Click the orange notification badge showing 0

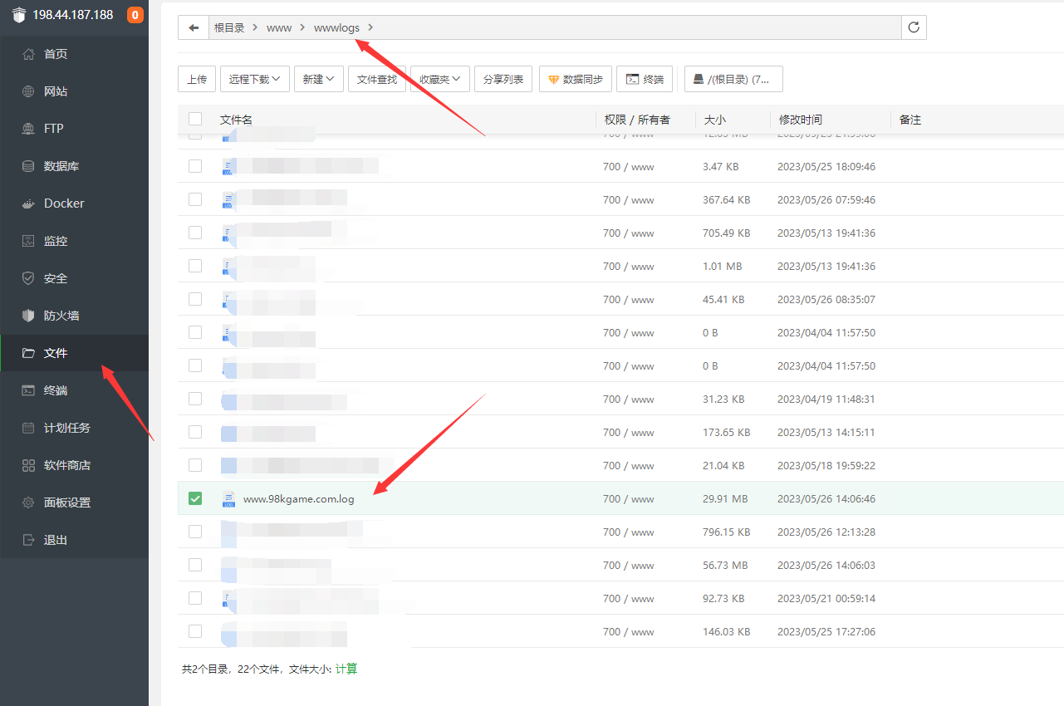click(x=135, y=15)
